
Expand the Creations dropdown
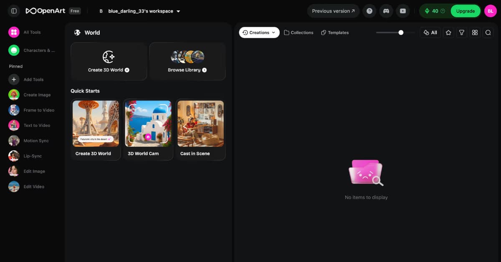[x=259, y=33]
